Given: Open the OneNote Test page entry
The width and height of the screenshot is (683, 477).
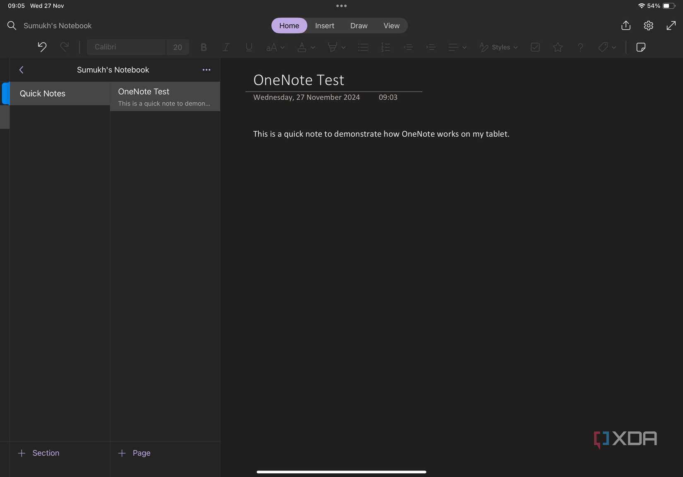Looking at the screenshot, I should (x=165, y=96).
